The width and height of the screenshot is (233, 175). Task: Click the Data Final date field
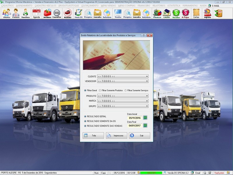click(x=135, y=126)
